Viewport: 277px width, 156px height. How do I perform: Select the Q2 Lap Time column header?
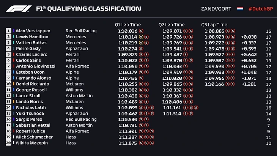click(x=172, y=25)
